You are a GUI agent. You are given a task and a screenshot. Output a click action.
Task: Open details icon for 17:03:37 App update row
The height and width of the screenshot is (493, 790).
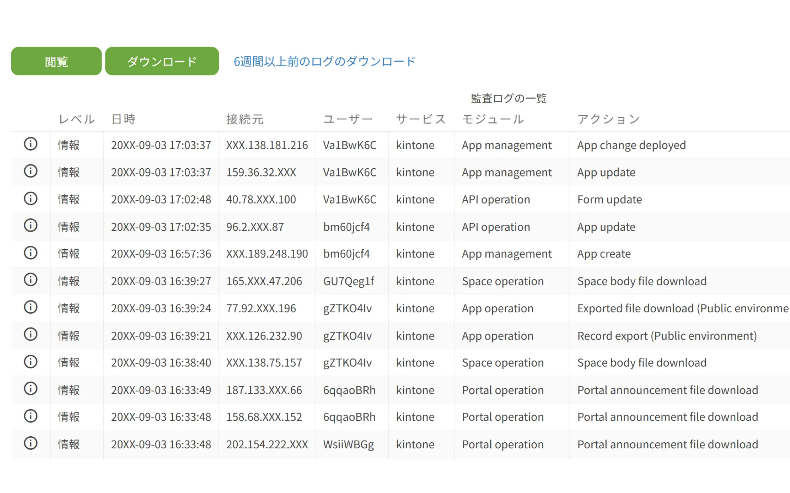(31, 171)
